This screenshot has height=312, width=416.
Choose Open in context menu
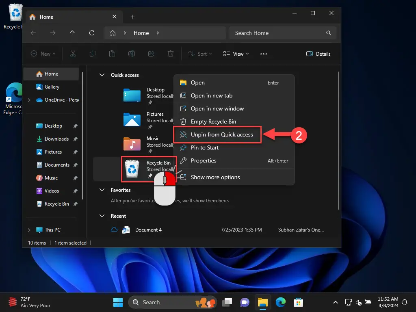point(234,83)
